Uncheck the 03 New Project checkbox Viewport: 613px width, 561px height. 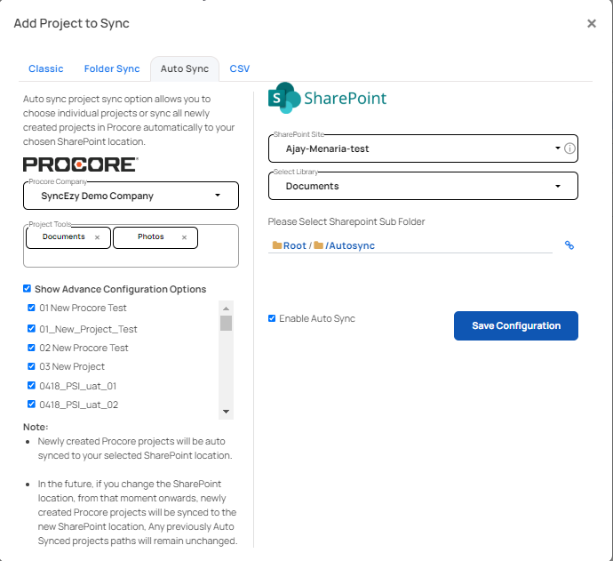coord(31,366)
